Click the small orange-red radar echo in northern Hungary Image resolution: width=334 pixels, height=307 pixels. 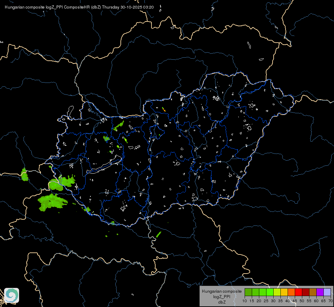(164, 110)
